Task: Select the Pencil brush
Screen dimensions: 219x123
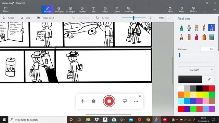Action: tap(181, 37)
